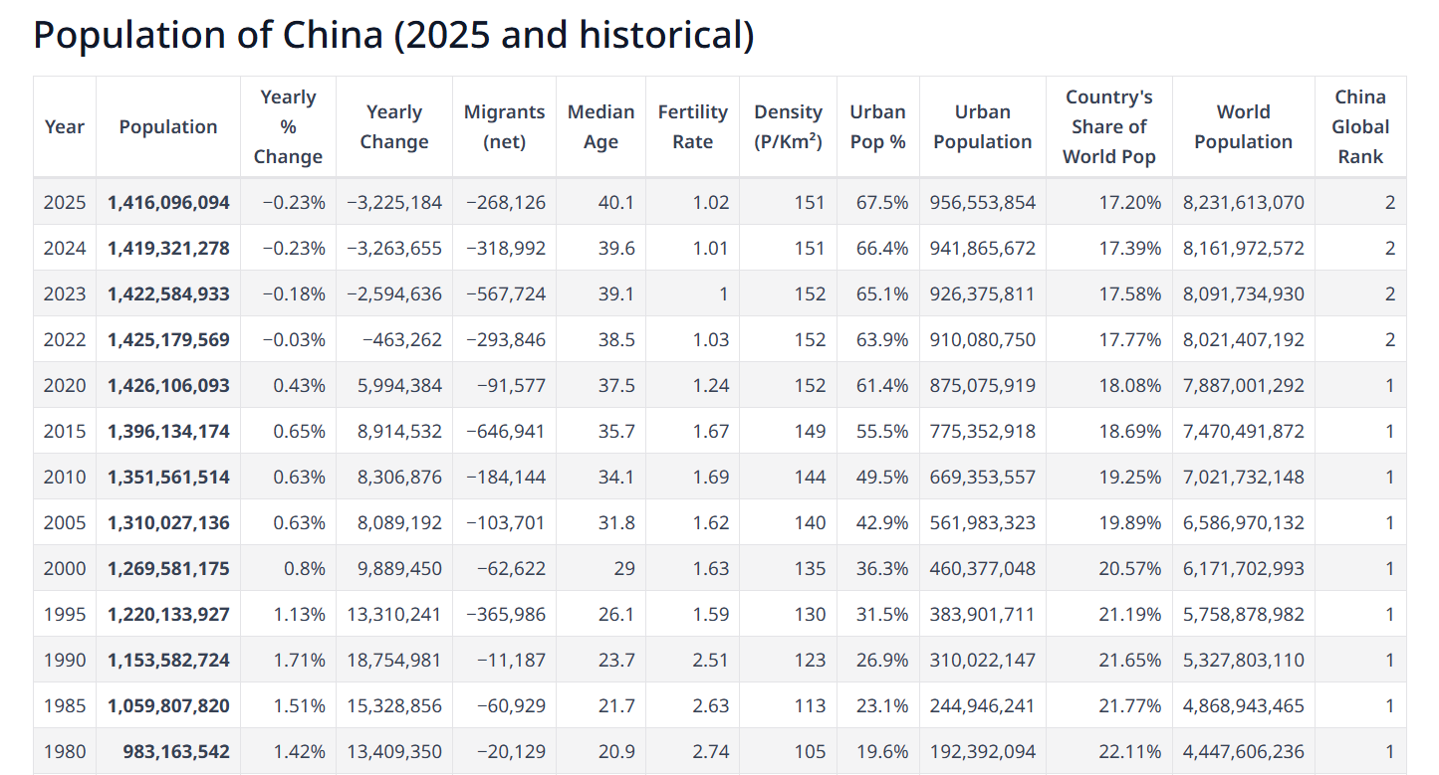Click the "Yearly % Change" column header
The width and height of the screenshot is (1439, 775).
coord(289,127)
